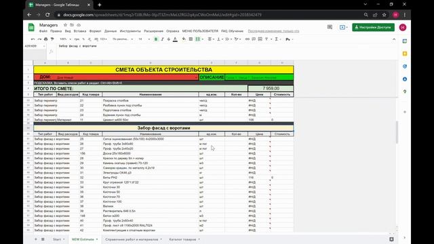
Task: Open Keep side panel icon
Action: tap(405, 54)
